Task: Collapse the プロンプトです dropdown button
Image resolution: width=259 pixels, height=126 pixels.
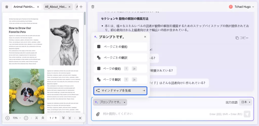Action: (x=110, y=102)
